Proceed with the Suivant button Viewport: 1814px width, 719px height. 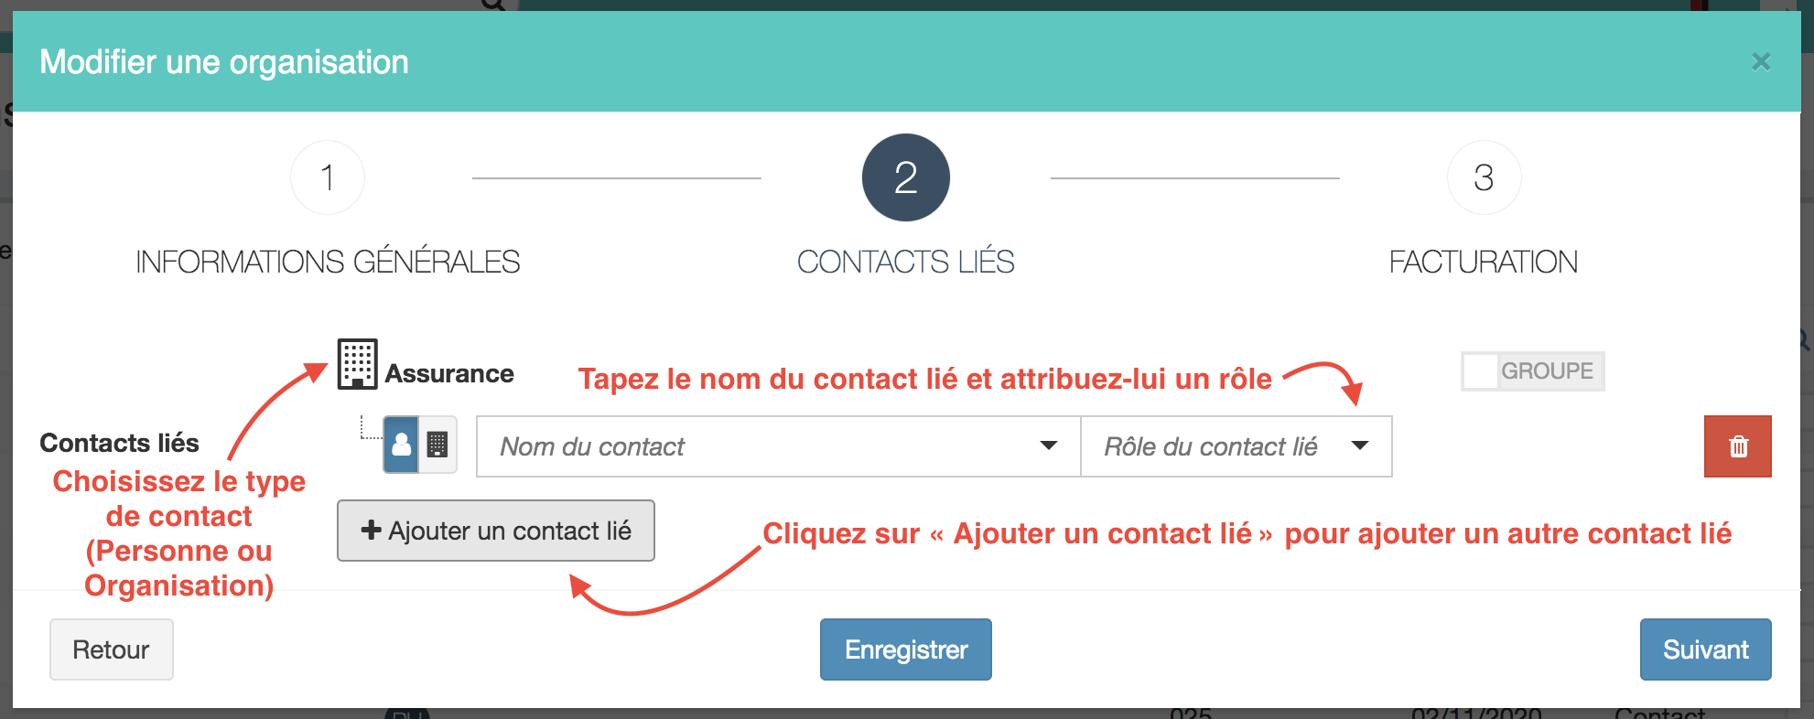click(1706, 649)
